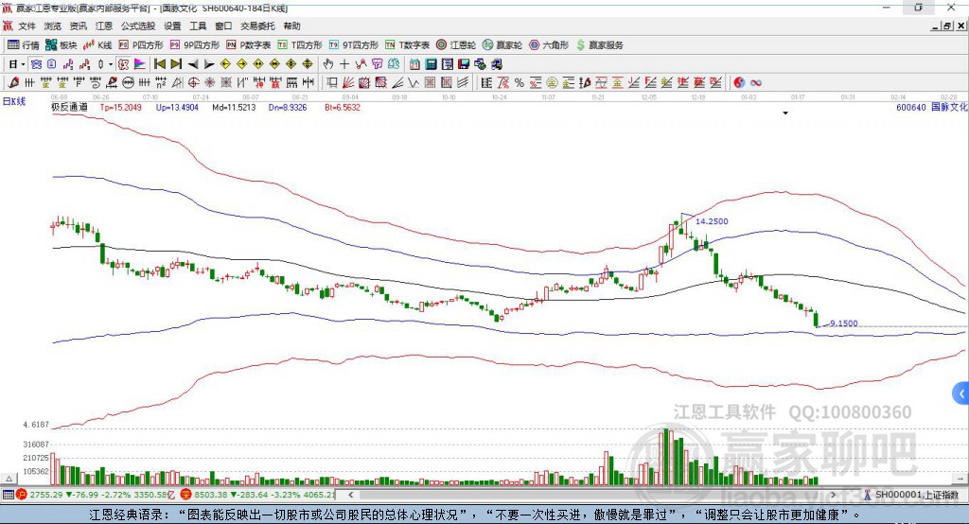Expand the 日 period dropdown
The width and height of the screenshot is (969, 524).
(23, 64)
